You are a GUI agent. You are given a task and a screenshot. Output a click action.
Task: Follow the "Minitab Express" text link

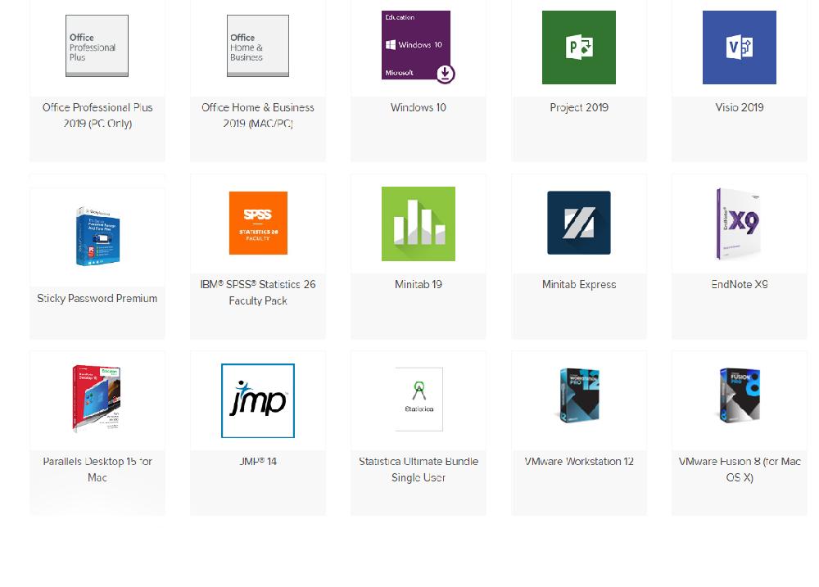click(x=578, y=285)
